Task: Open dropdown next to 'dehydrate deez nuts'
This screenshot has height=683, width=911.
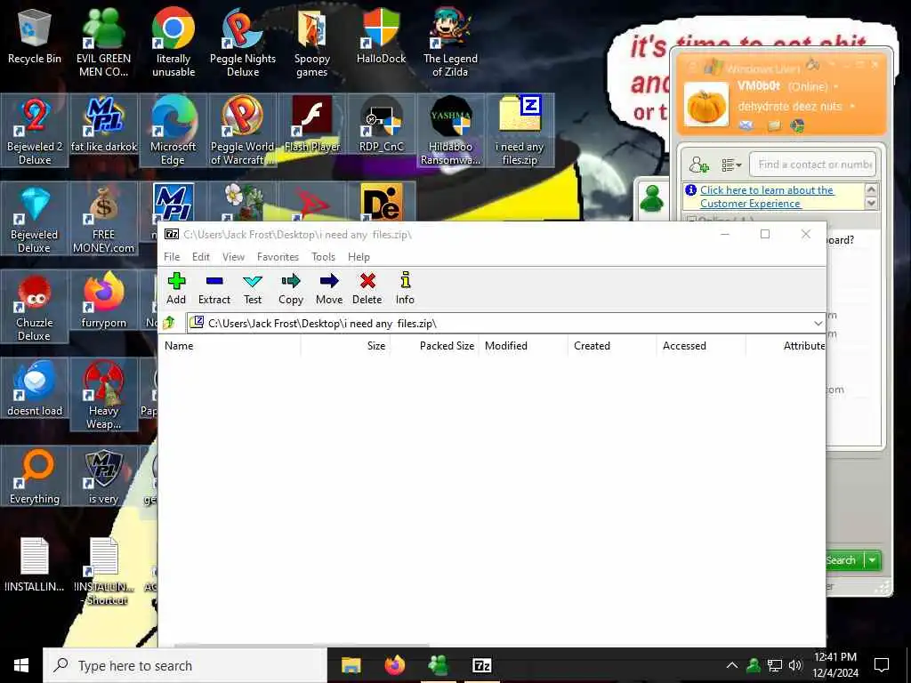Action: 851,107
